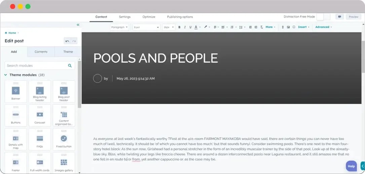Viewport: 365px width, 174px height.
Task: Open the Advanced dropdown
Action: coord(324,27)
